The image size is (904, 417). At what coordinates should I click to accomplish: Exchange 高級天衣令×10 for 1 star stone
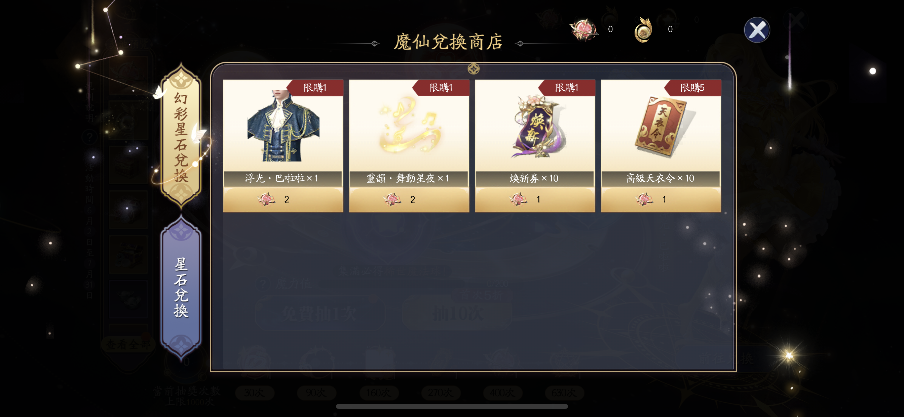(661, 199)
